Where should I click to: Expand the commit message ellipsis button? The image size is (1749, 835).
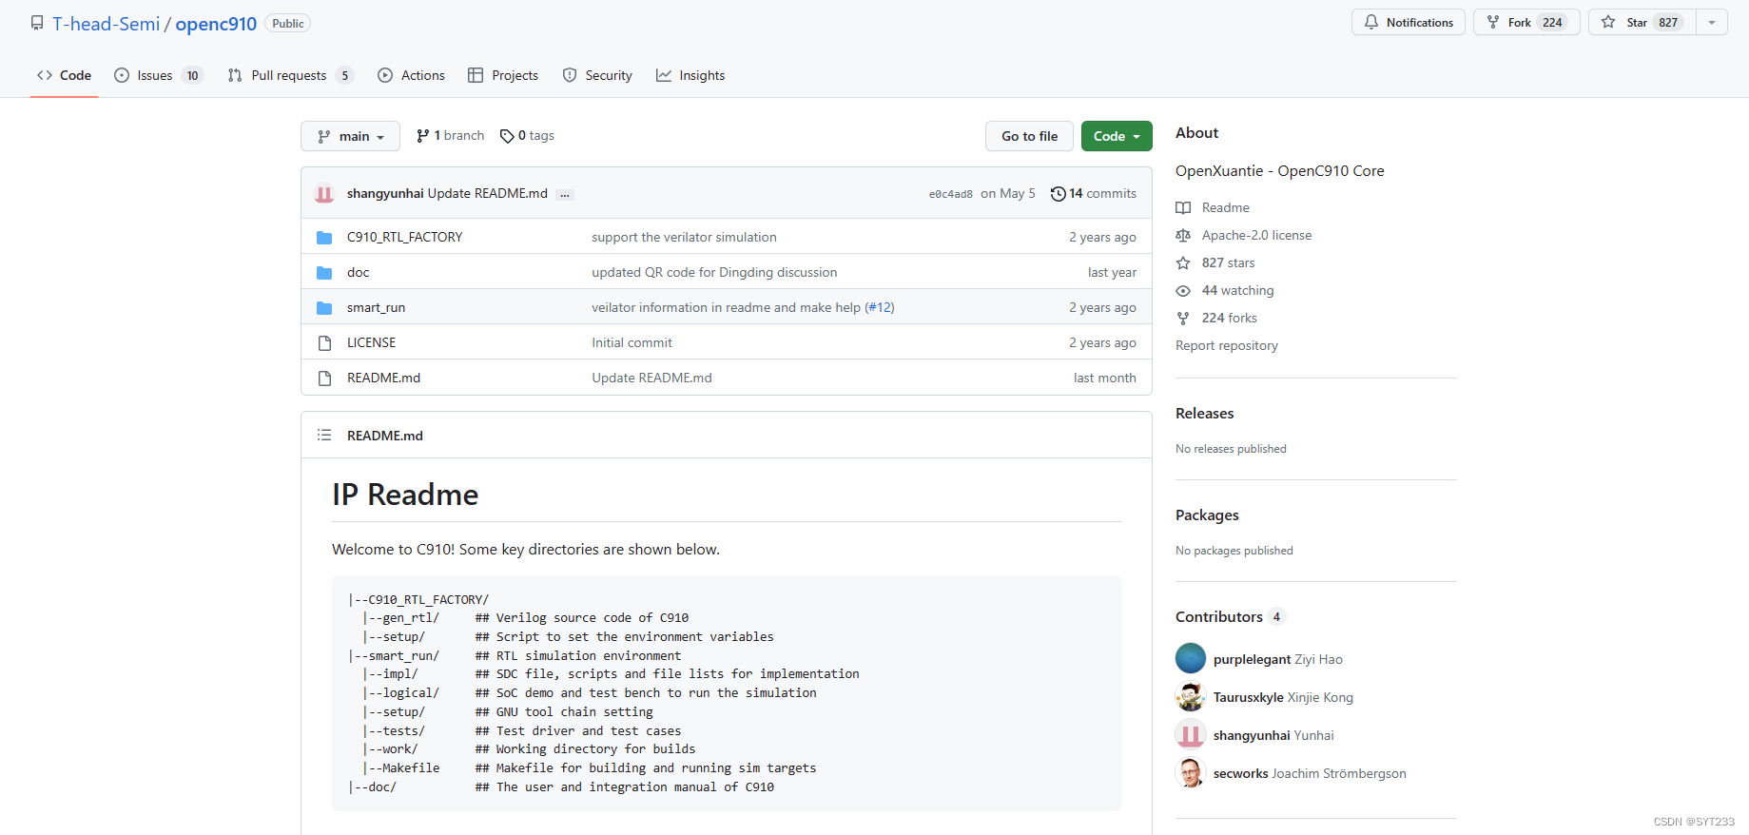pos(565,194)
